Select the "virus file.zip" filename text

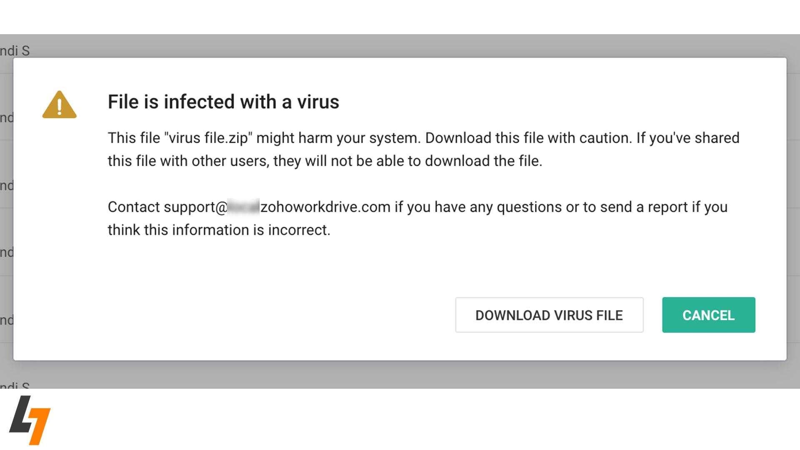208,138
